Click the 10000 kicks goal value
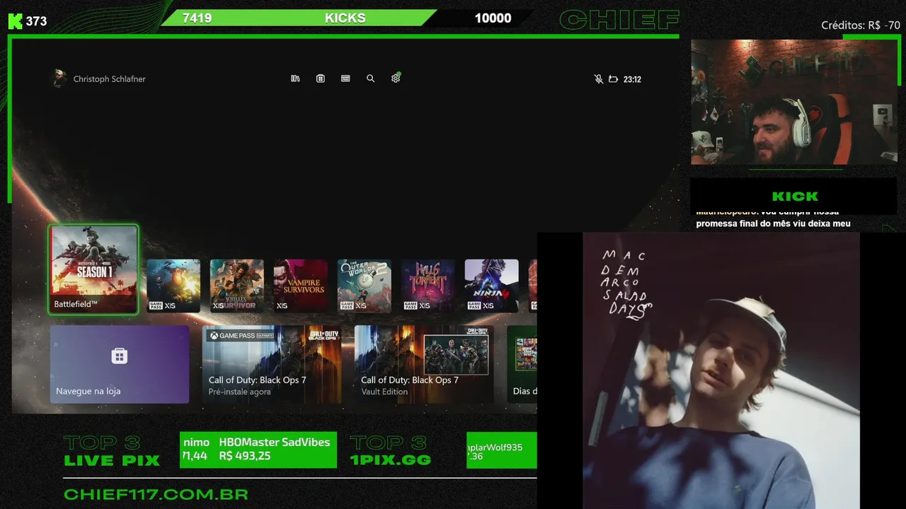906x509 pixels. [x=493, y=18]
